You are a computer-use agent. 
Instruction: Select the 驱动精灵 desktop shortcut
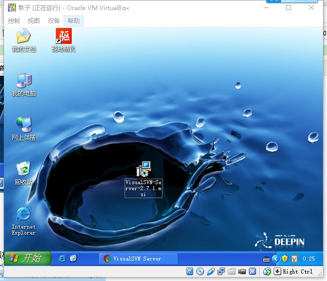(63, 36)
